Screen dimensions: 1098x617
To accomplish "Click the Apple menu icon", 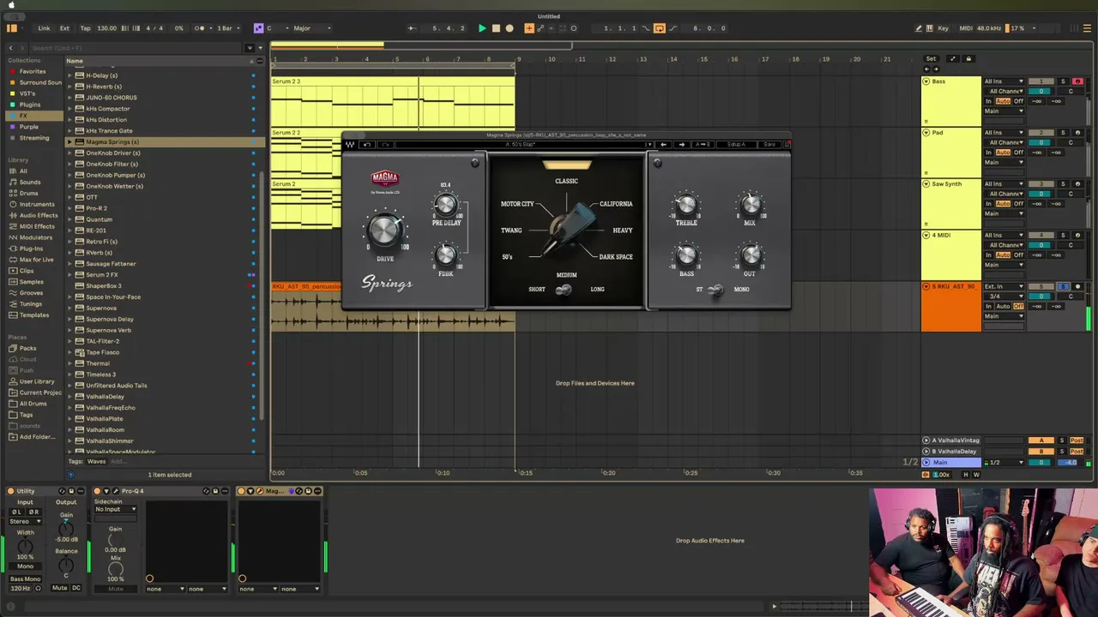I will pos(11,5).
